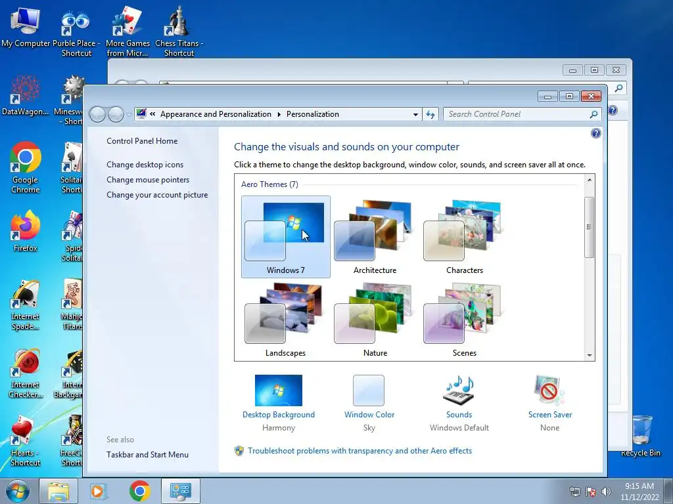Image resolution: width=673 pixels, height=504 pixels.
Task: Click the themes list scroll up arrow
Action: [590, 180]
